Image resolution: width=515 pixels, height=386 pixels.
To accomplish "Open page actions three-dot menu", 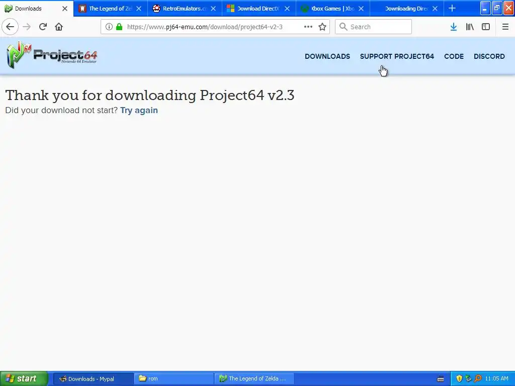I will (308, 27).
